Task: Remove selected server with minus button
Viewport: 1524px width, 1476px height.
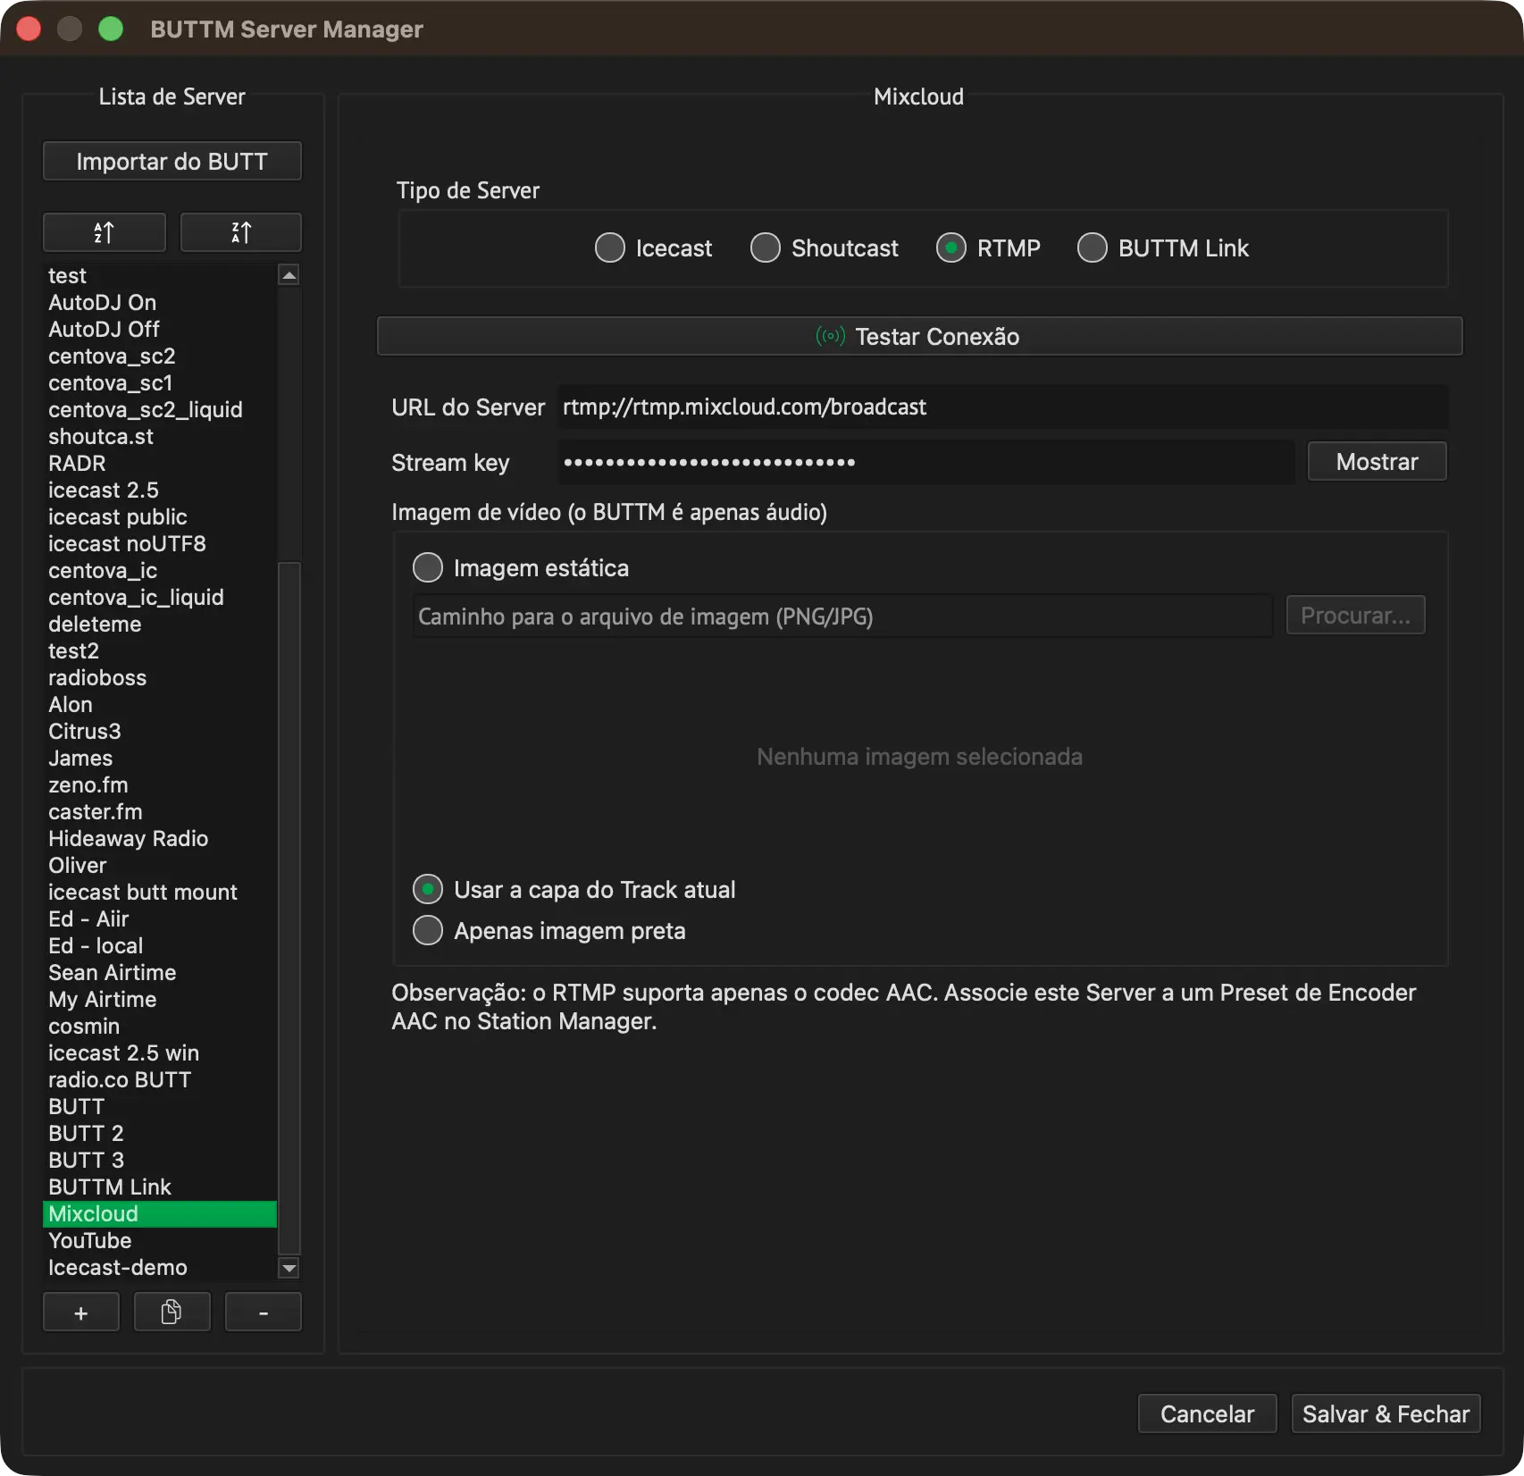Action: [x=264, y=1312]
